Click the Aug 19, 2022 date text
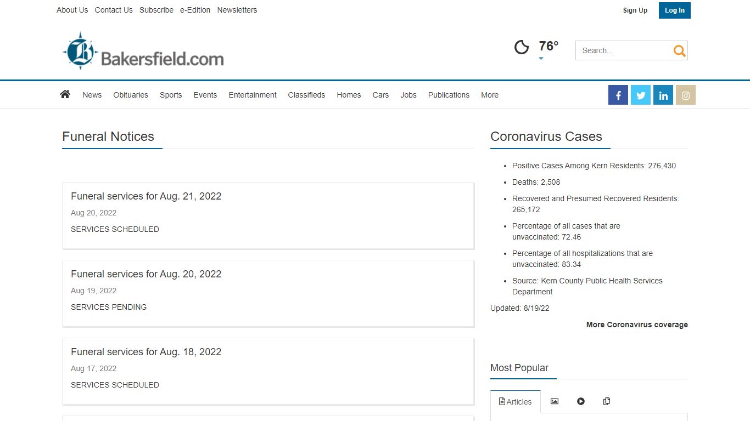Screen dimensions: 750x421 point(93,291)
